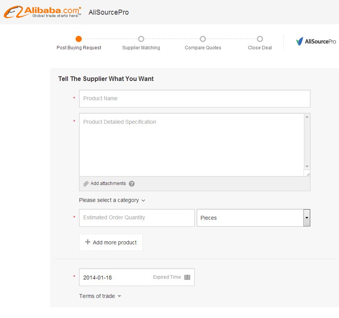339x318 pixels.
Task: Focus the Product Name input field
Action: [x=194, y=99]
